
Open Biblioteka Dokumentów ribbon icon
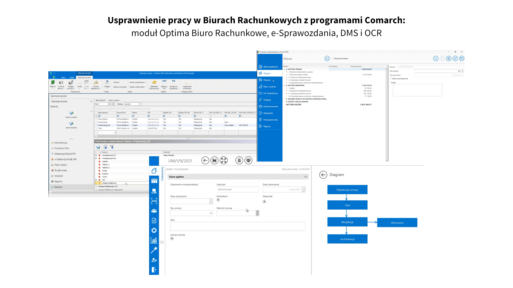tap(154, 85)
